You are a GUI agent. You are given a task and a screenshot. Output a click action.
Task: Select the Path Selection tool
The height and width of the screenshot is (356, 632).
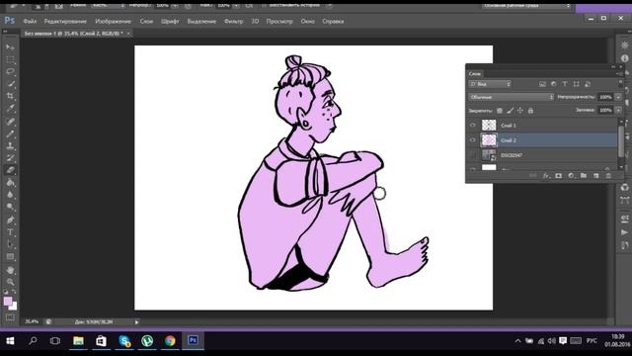[10, 244]
